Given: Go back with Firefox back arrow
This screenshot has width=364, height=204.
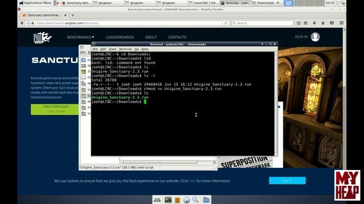Looking at the screenshot, I should [22, 23].
